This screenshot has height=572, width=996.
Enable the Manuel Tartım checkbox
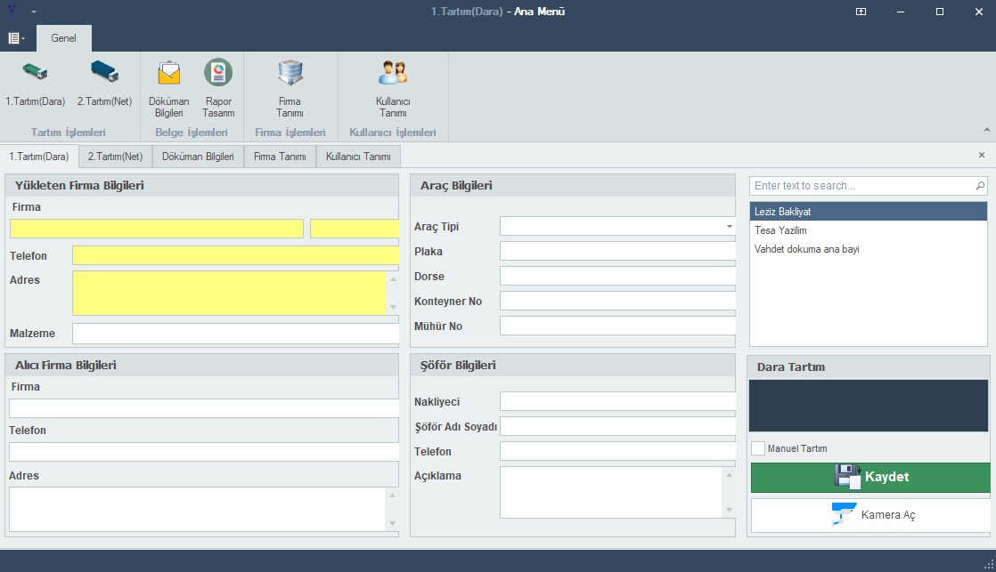pyautogui.click(x=758, y=448)
